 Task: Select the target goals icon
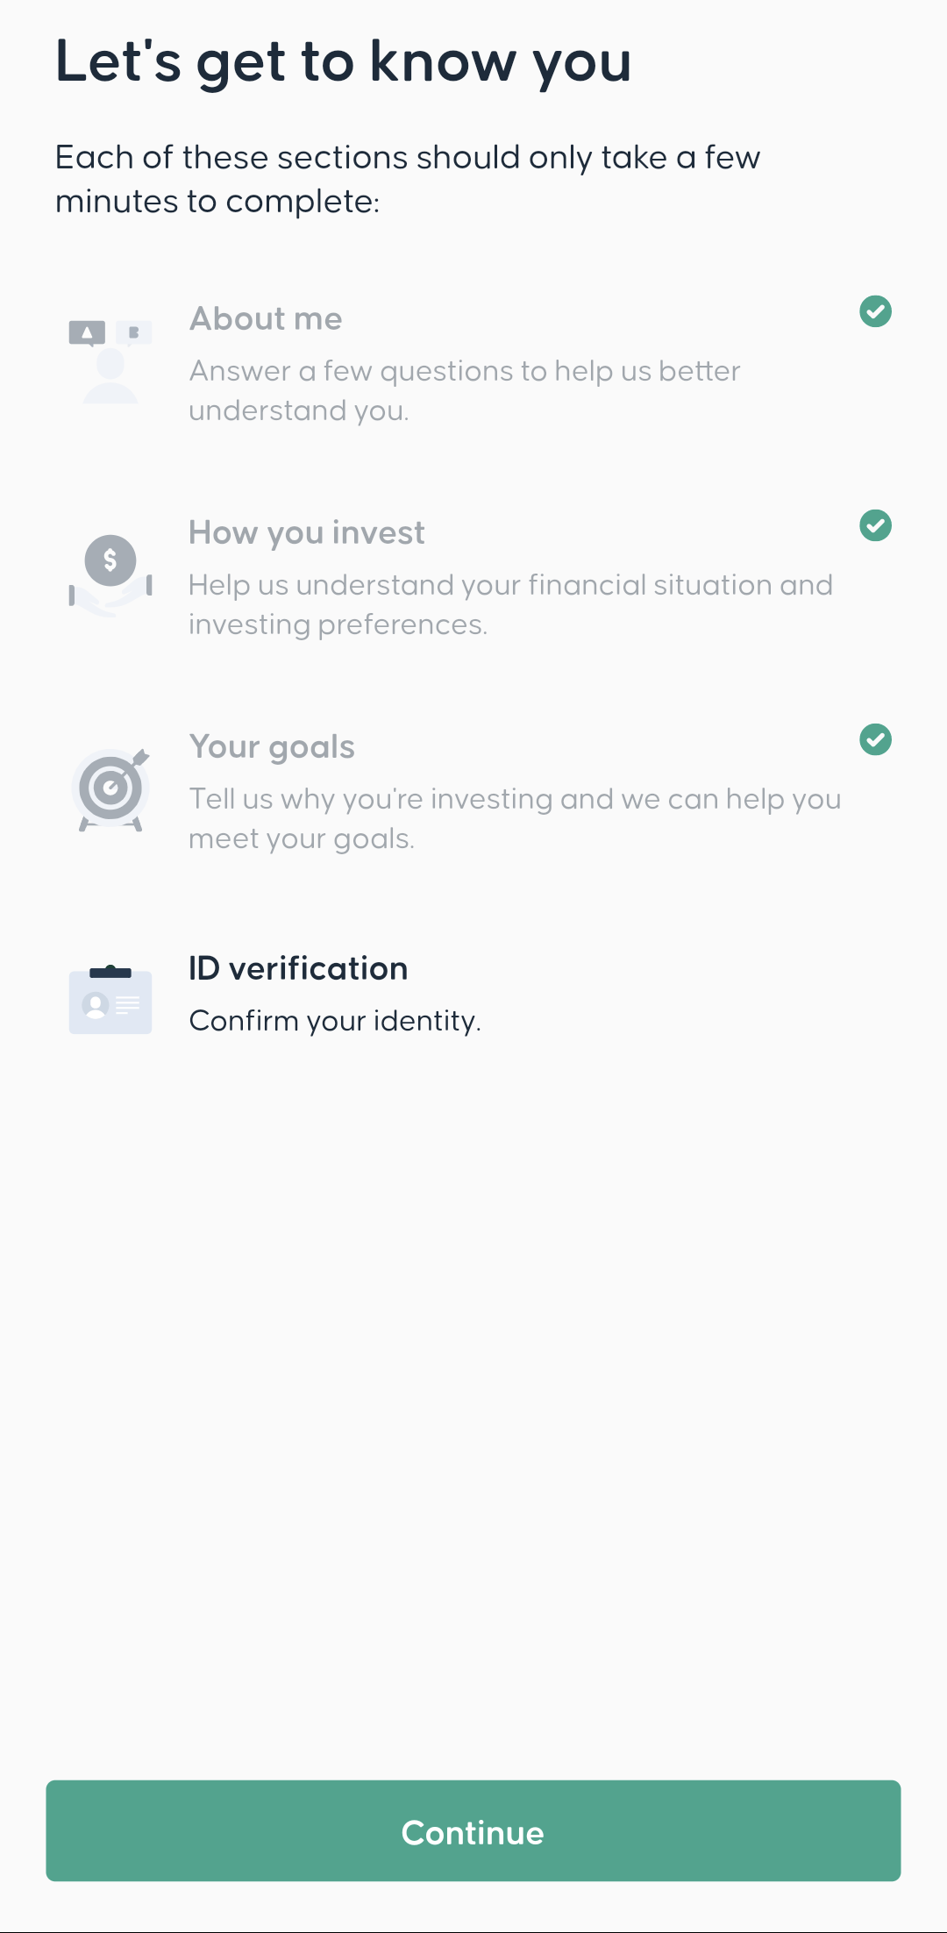pos(110,788)
